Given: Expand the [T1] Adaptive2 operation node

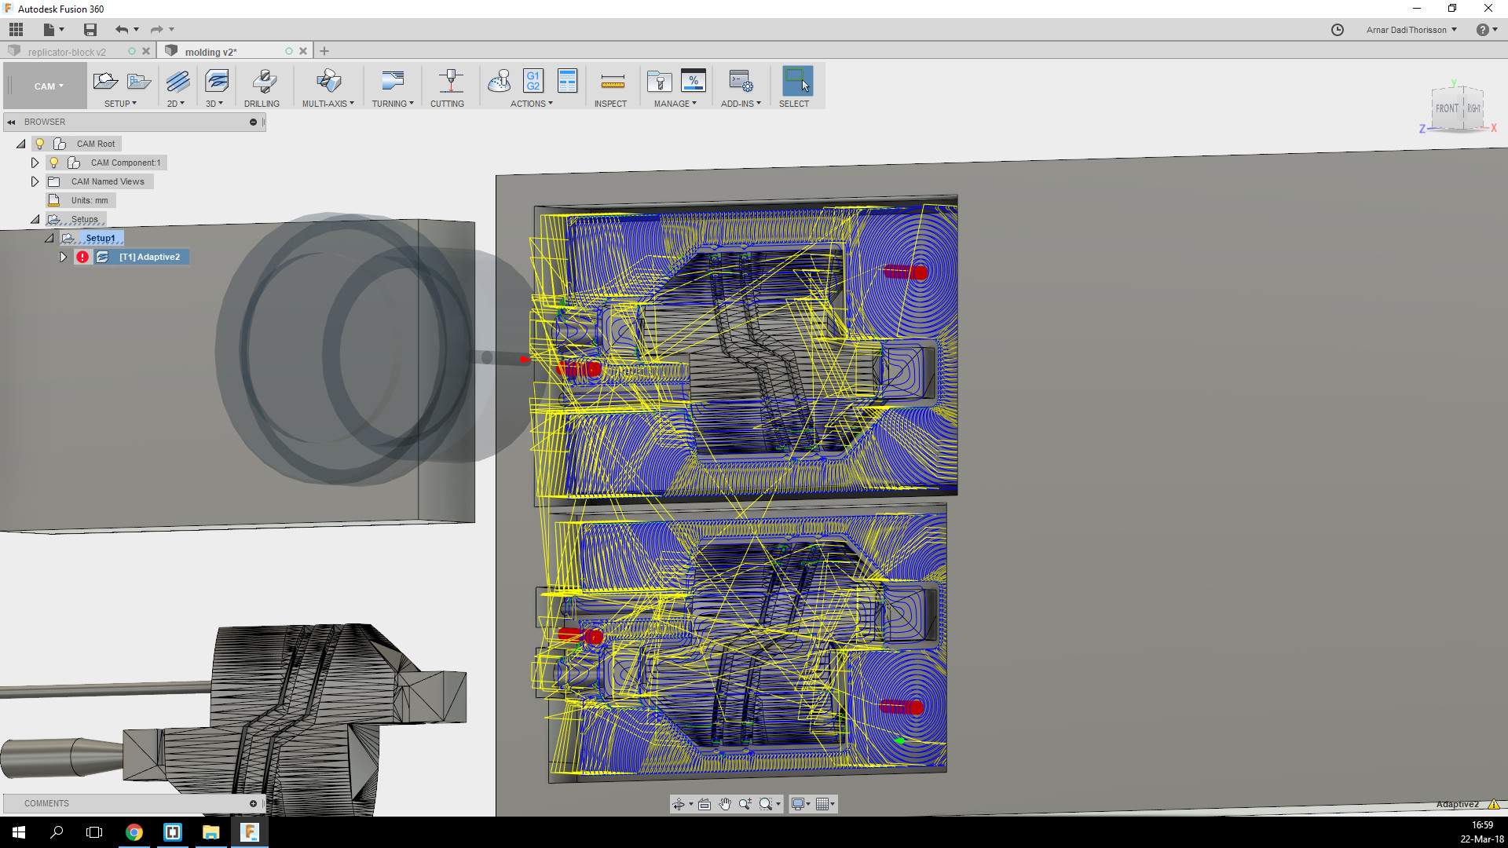Looking at the screenshot, I should 63,257.
